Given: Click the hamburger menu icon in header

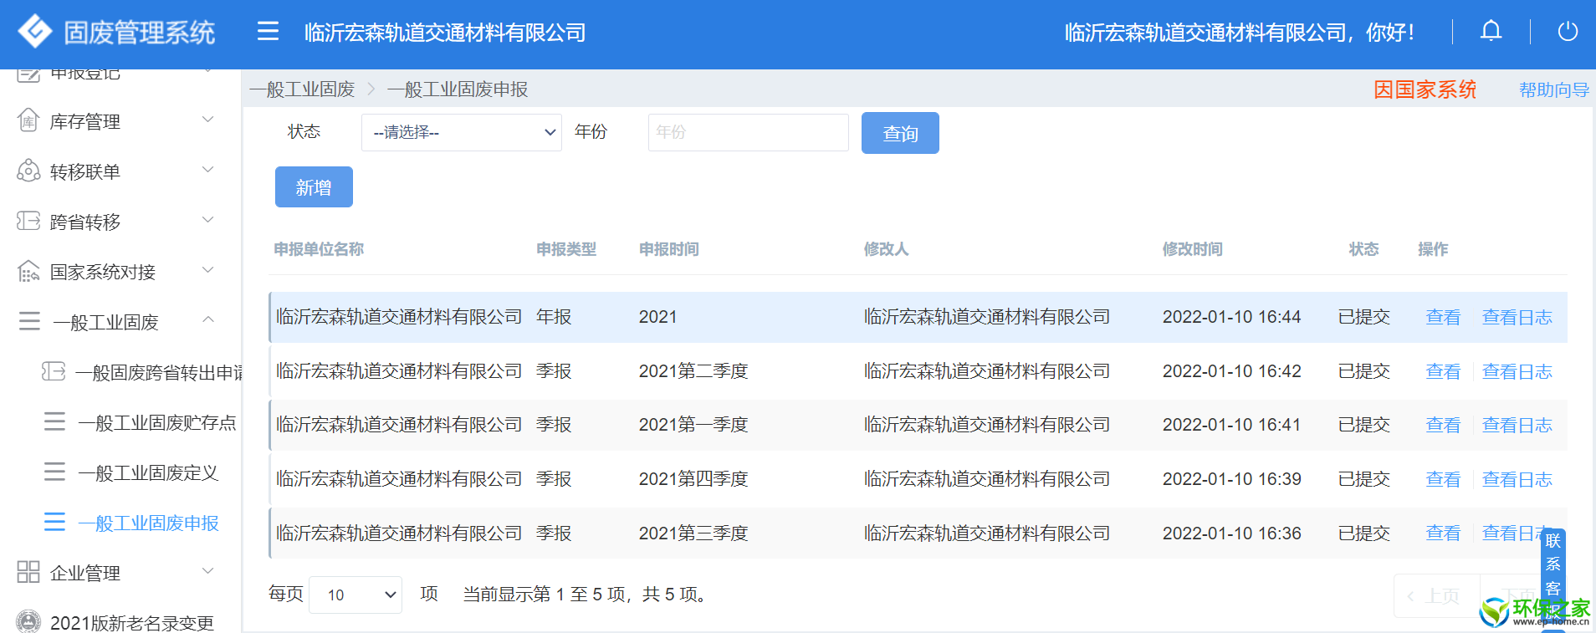Looking at the screenshot, I should coord(268,32).
